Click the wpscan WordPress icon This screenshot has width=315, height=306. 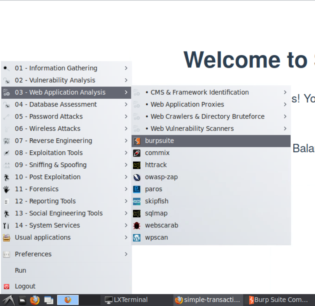(x=137, y=238)
